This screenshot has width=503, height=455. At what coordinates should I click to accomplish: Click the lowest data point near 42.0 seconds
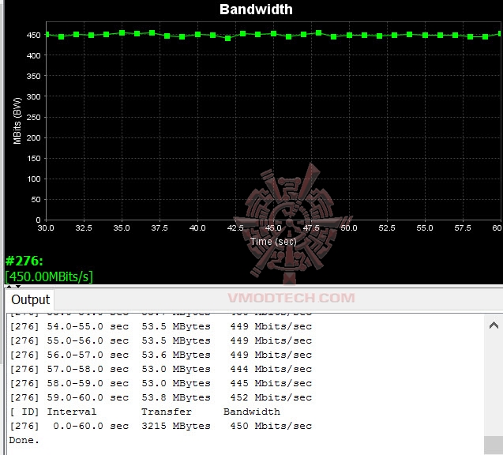227,38
